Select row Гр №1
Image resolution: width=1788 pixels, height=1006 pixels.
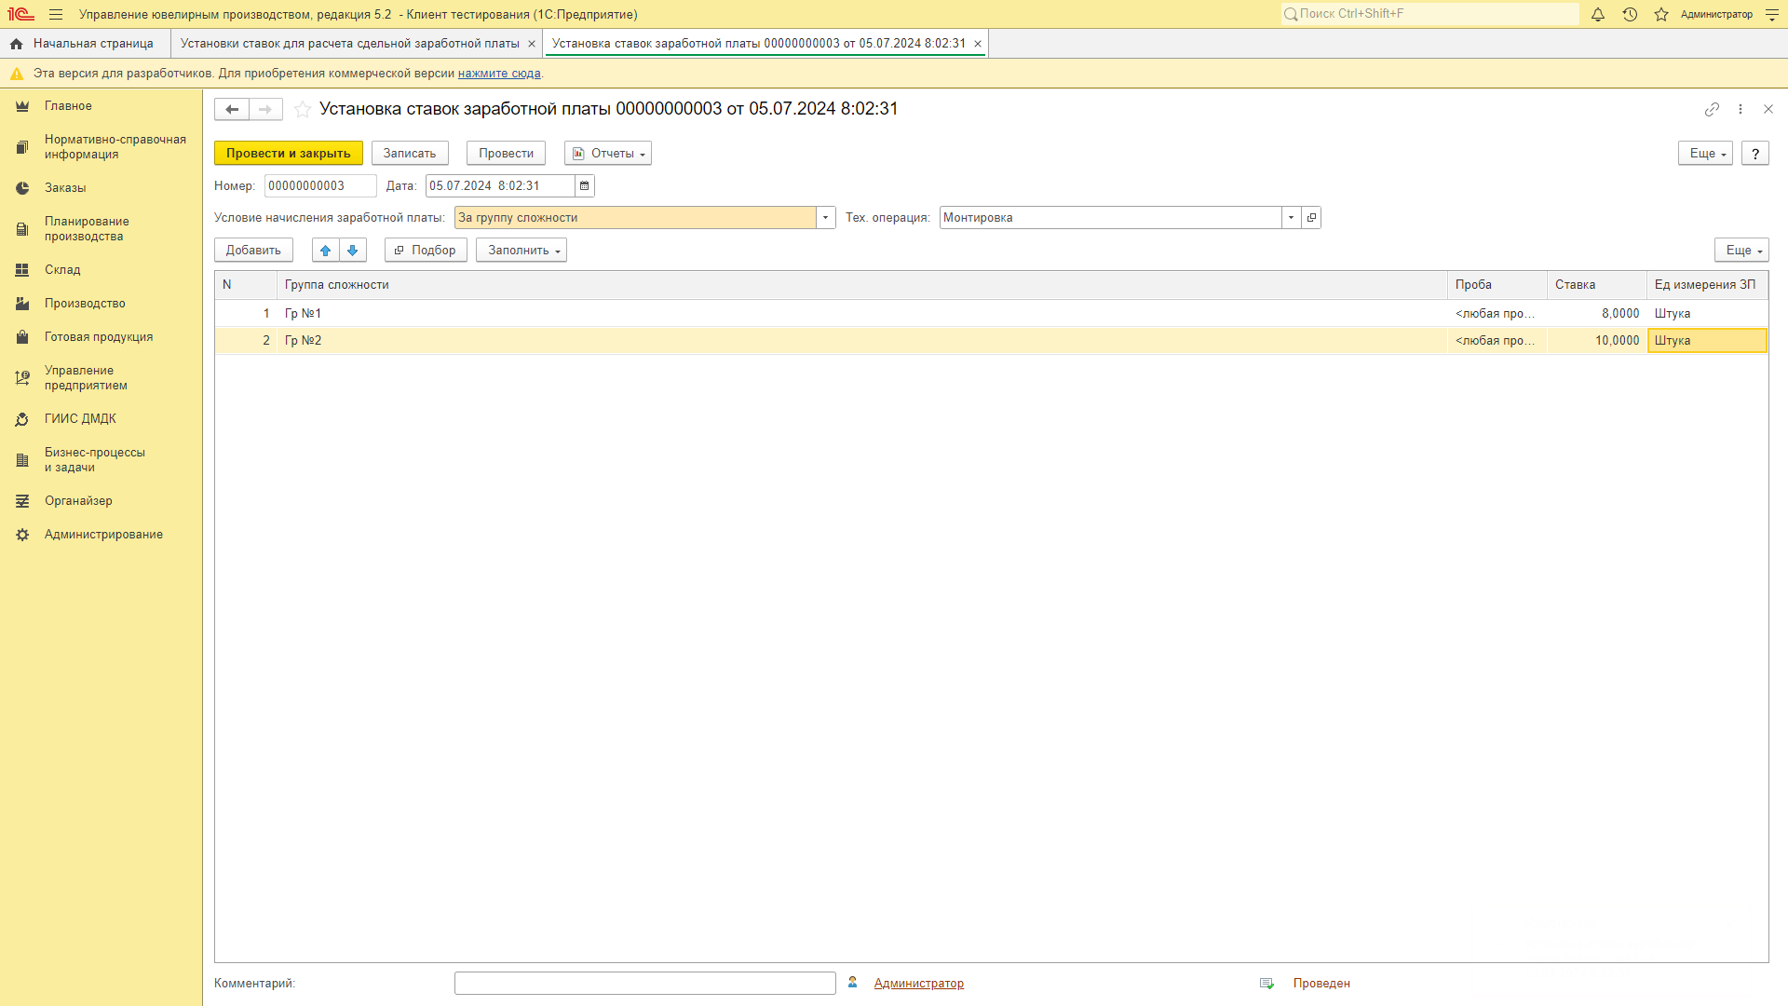991,314
